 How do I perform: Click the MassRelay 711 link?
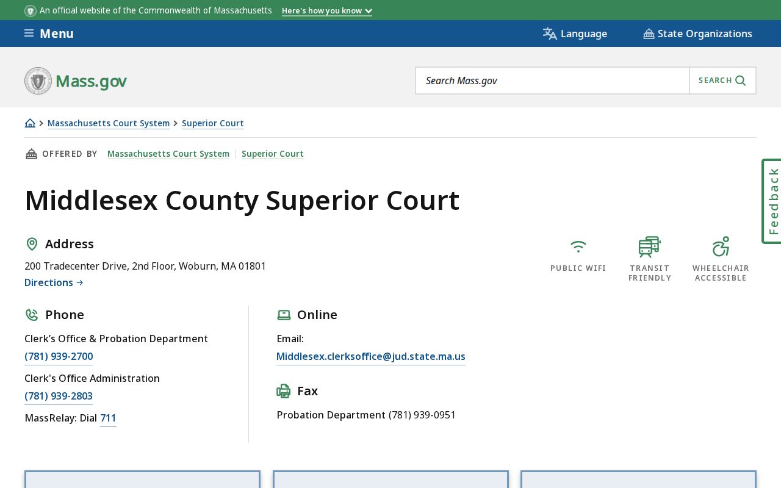108,418
